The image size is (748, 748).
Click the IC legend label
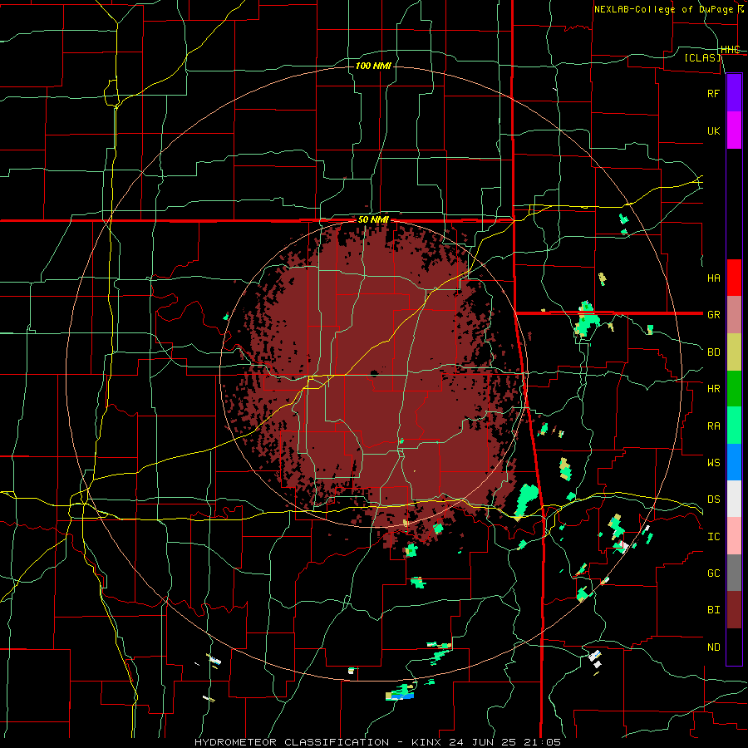click(x=713, y=537)
